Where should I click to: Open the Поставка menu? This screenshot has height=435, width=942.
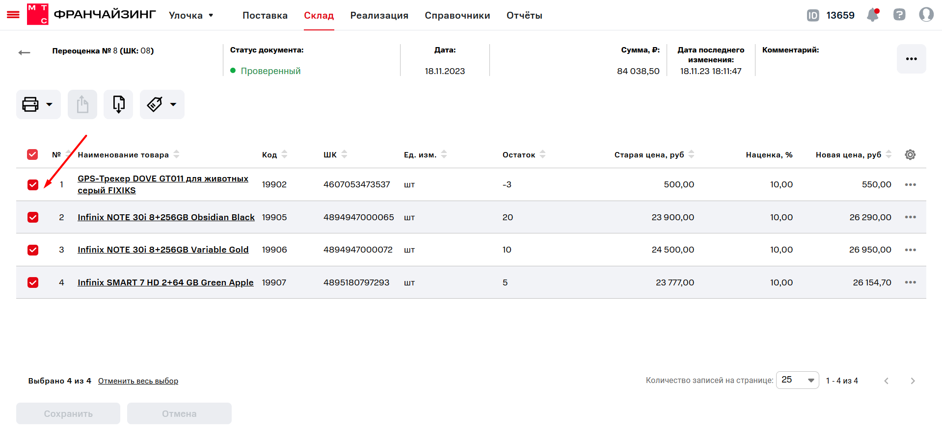(265, 15)
